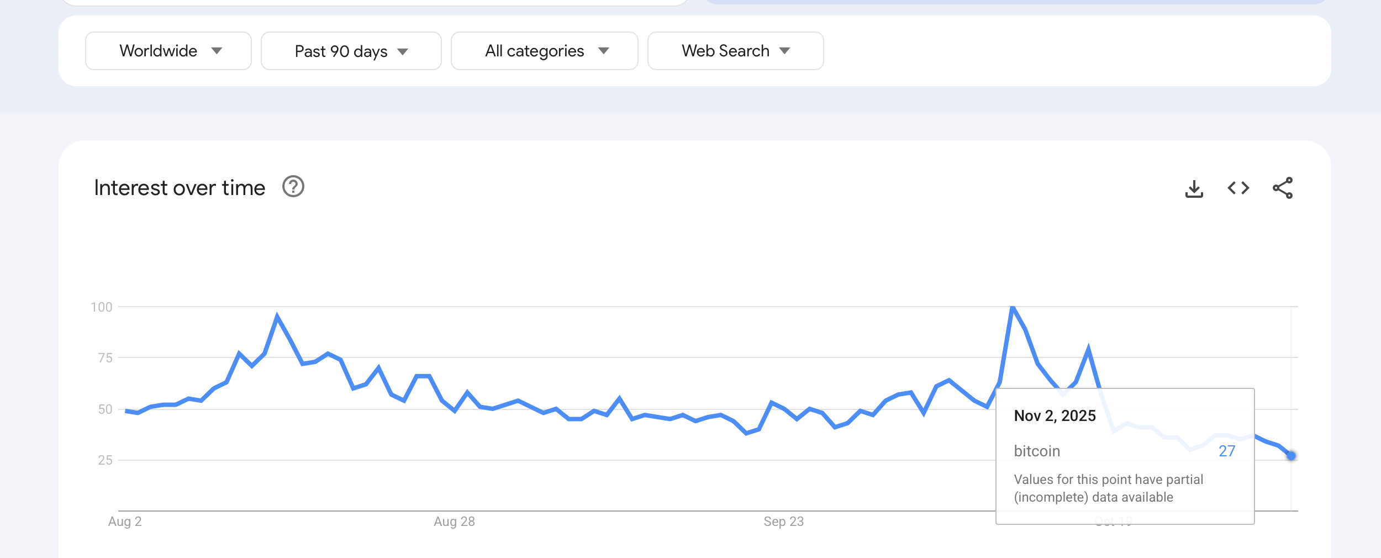Open the embed code for this chart
This screenshot has width=1381, height=558.
pos(1239,188)
